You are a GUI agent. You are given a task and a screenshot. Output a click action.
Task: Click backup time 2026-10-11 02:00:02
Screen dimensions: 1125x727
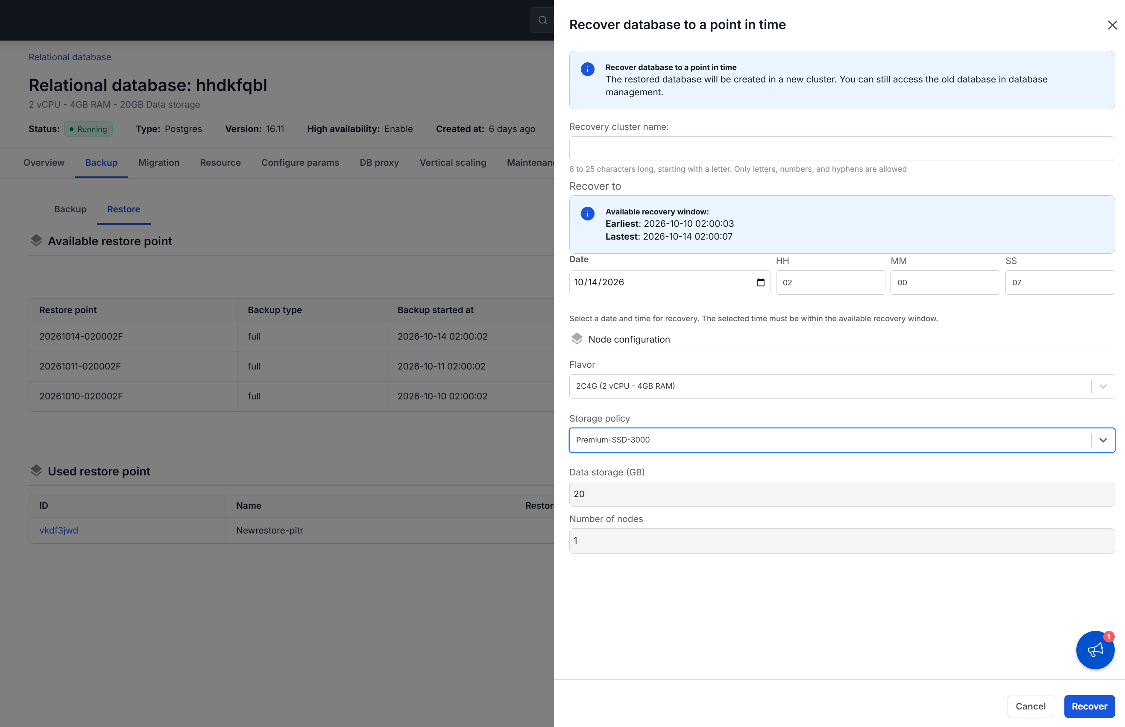[441, 366]
